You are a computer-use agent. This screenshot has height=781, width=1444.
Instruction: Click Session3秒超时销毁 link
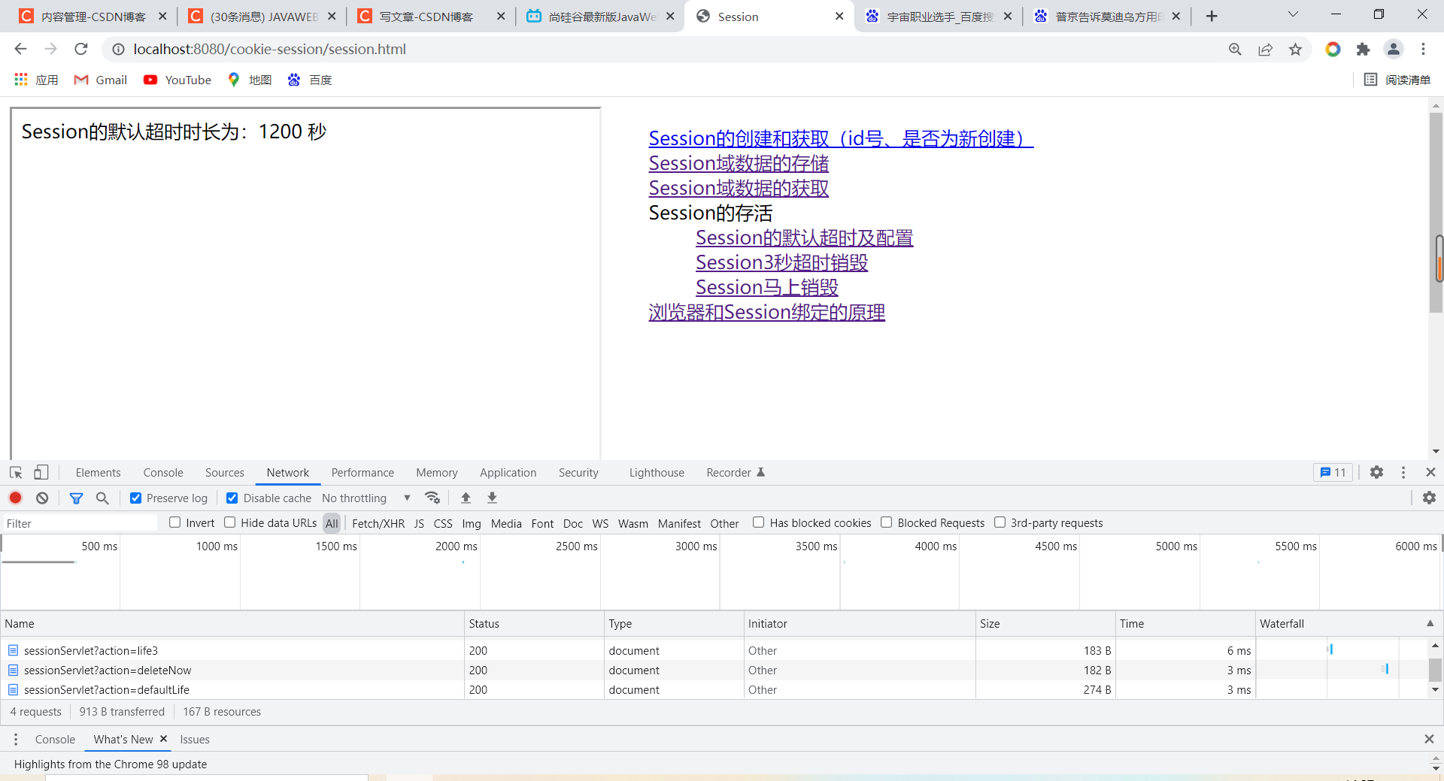[781, 262]
